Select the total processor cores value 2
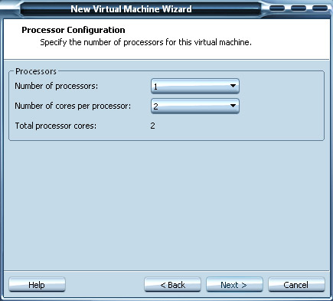 click(x=152, y=126)
